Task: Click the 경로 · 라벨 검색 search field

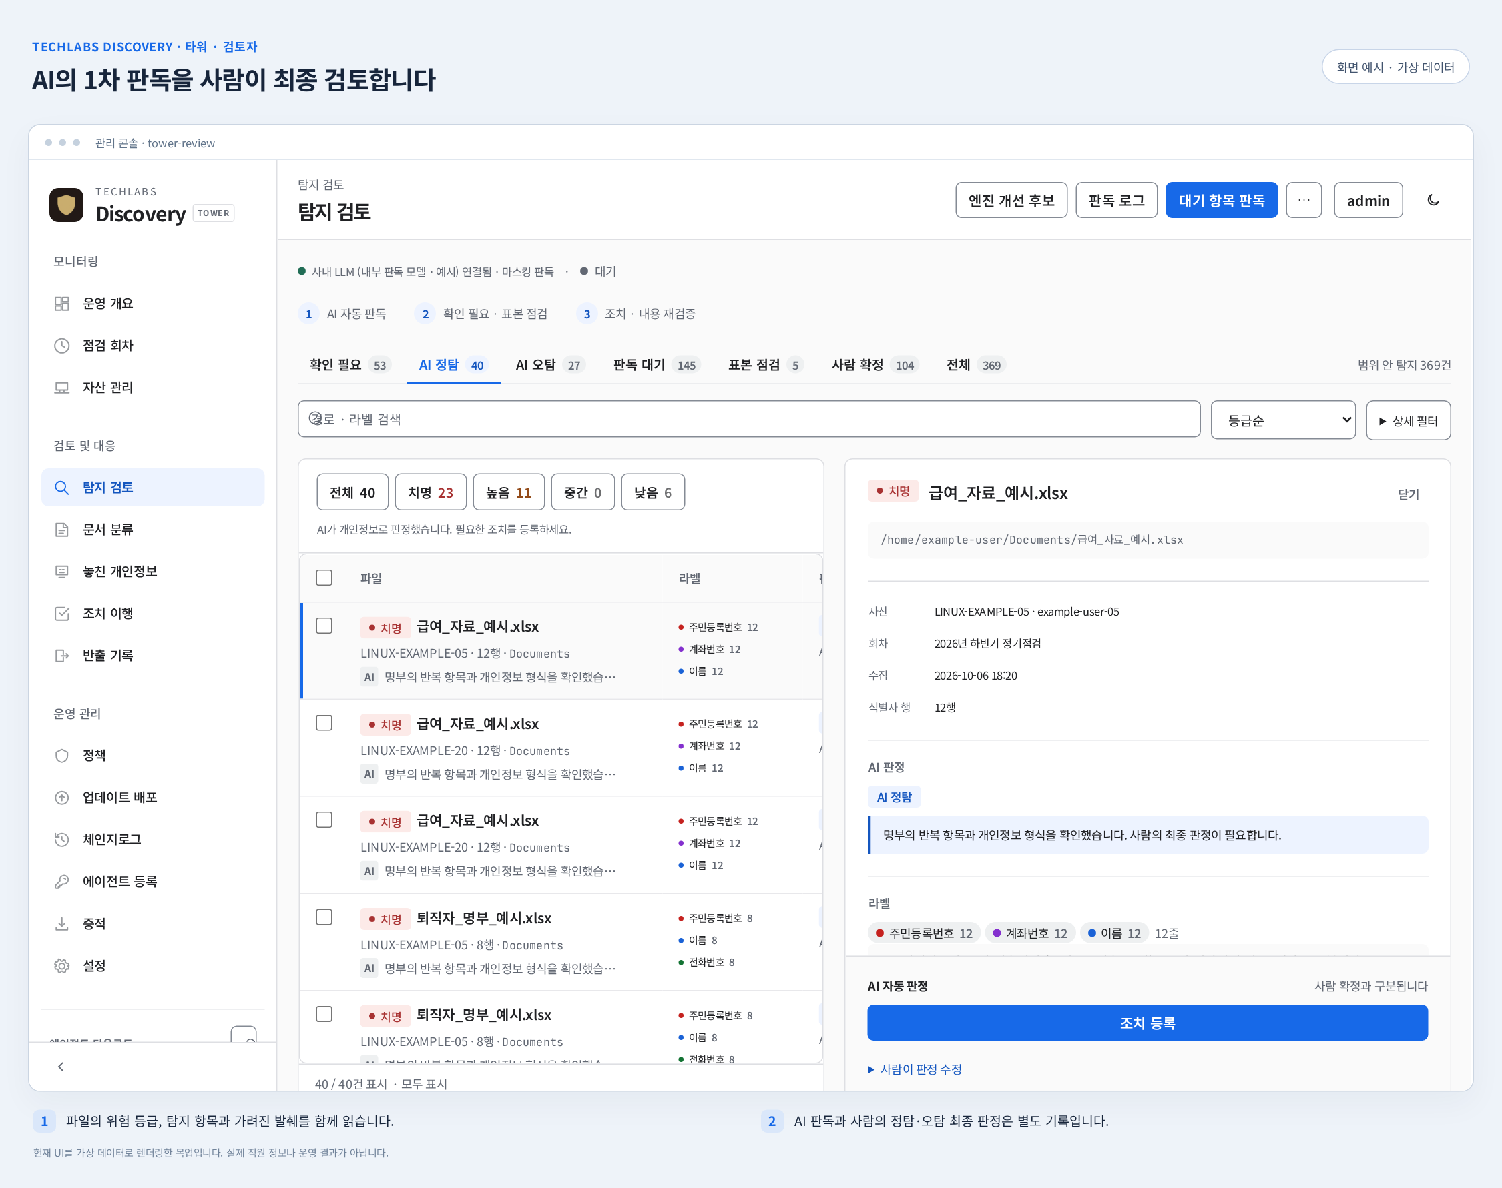Action: coord(748,419)
